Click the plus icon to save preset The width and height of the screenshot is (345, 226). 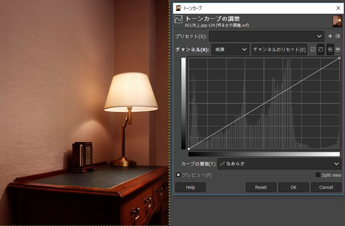[330, 36]
